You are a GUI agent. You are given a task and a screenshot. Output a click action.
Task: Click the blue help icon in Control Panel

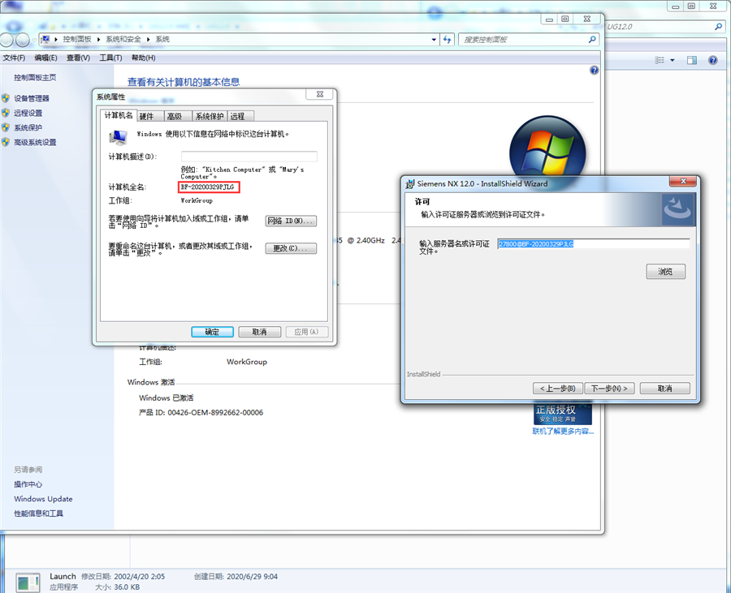594,71
